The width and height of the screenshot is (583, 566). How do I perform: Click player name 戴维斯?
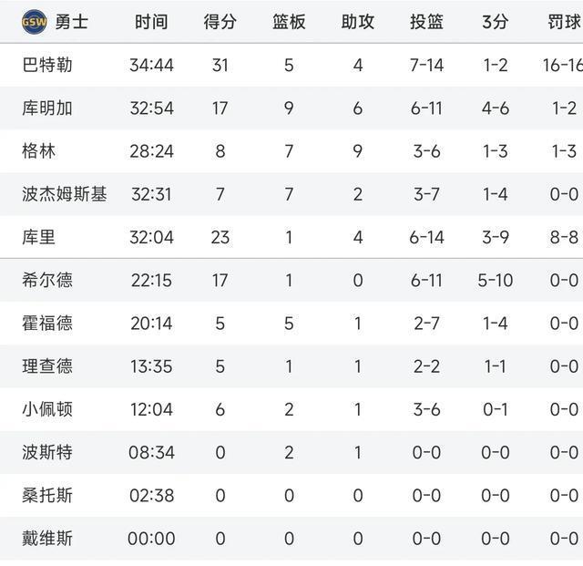point(47,539)
